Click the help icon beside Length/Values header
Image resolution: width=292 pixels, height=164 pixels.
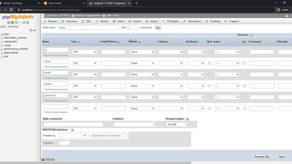pos(119,42)
